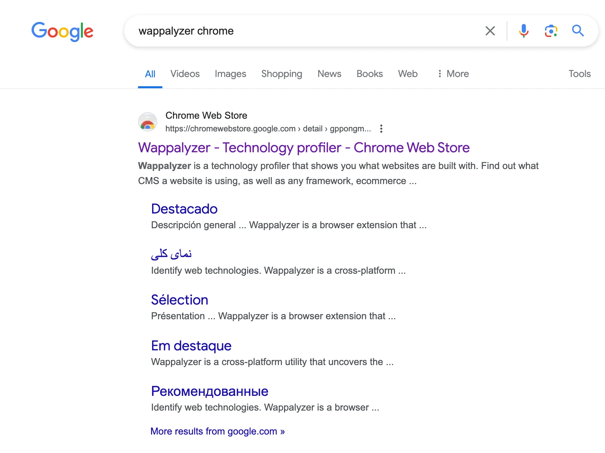Select the All results tab
Viewport: 605px width, 453px height.
click(x=150, y=74)
